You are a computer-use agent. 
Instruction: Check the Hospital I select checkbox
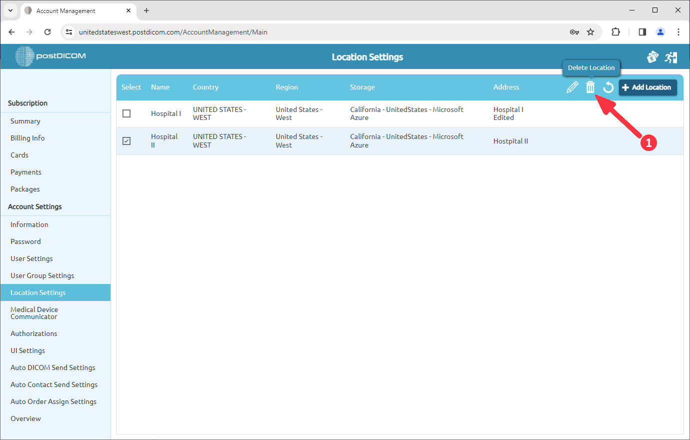pyautogui.click(x=126, y=113)
